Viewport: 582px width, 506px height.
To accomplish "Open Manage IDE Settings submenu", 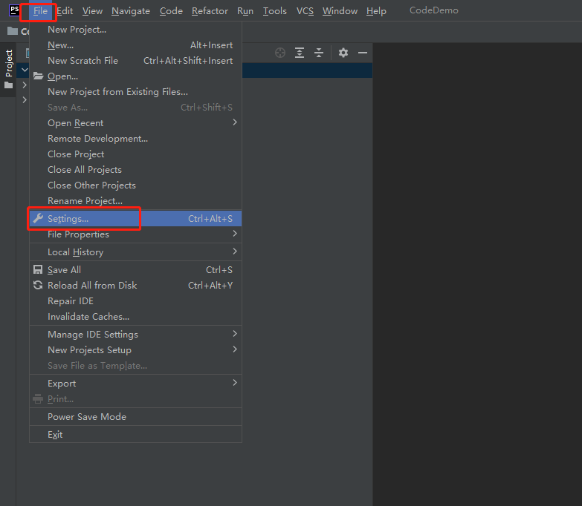I will pos(135,334).
